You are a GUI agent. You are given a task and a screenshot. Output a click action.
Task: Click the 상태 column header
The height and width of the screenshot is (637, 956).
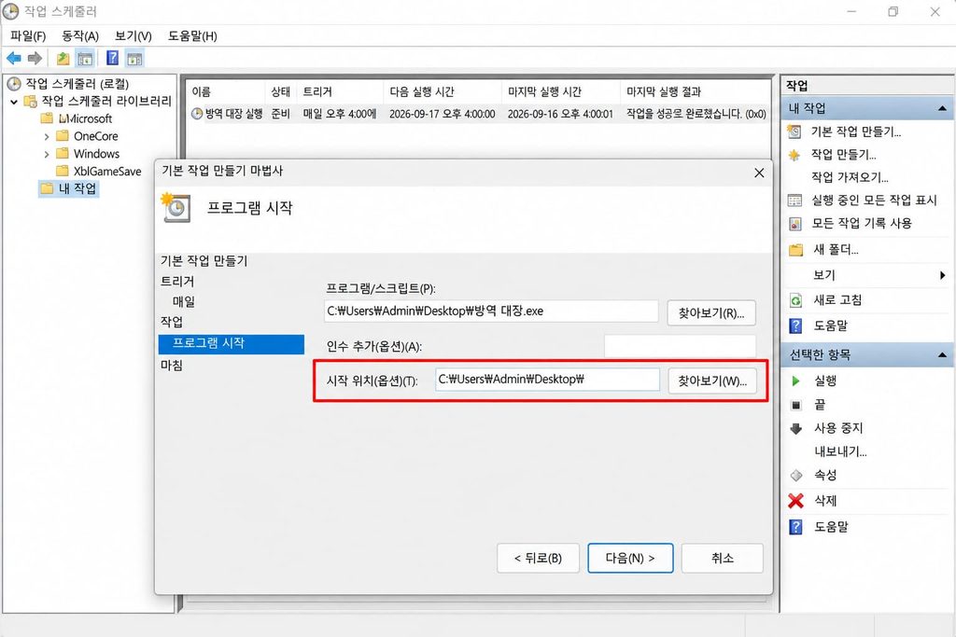[281, 92]
